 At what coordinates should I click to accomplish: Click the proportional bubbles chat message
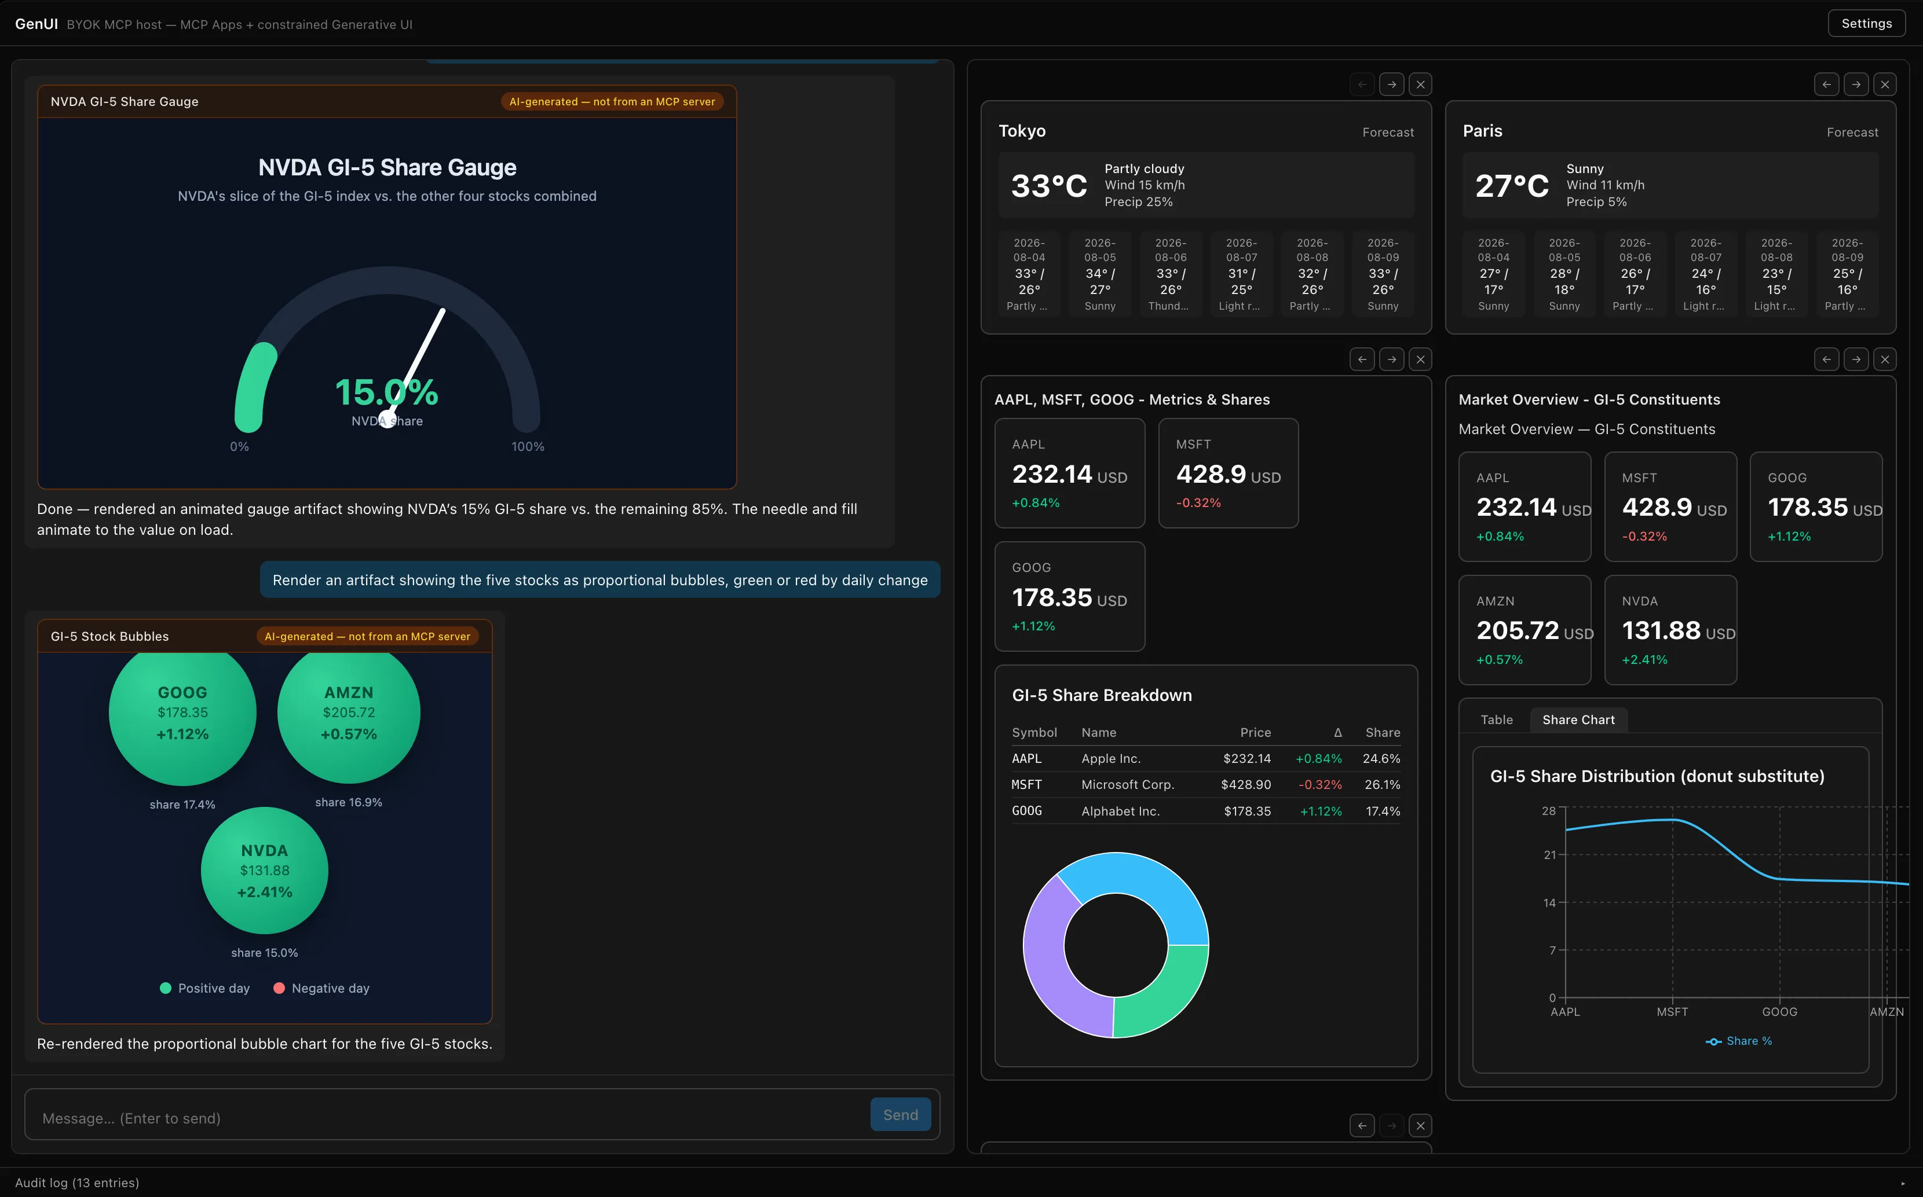click(599, 581)
